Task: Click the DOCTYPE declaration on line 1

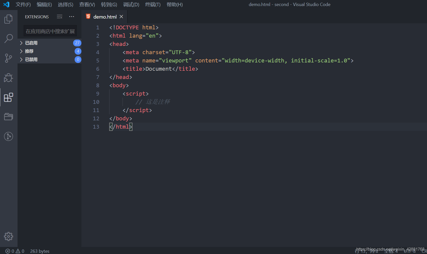Action: coord(134,28)
